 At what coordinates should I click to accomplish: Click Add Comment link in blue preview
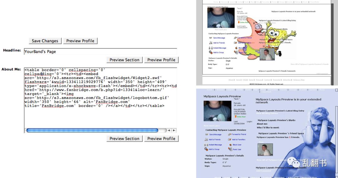click(264, 171)
